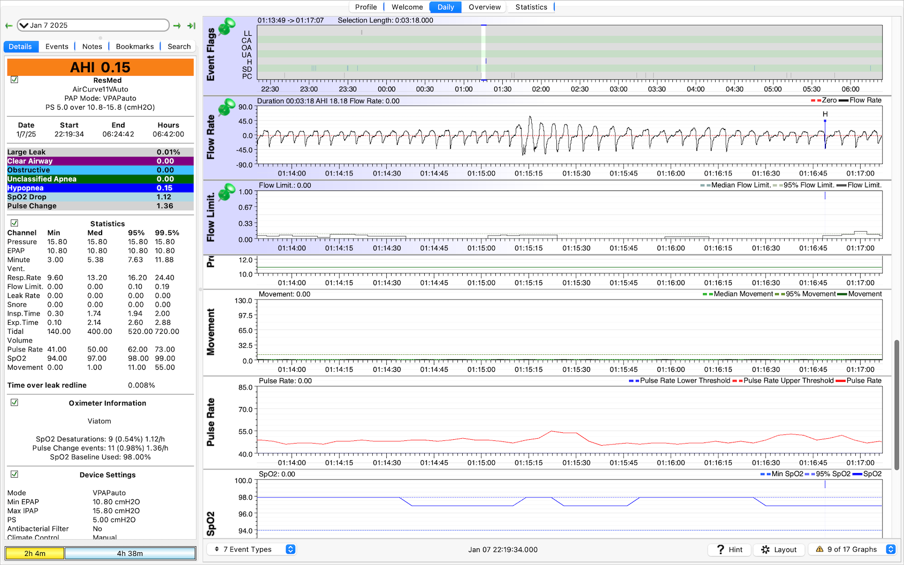Click the 'Min SpO2' legend entry
904x565 pixels.
(x=782, y=474)
